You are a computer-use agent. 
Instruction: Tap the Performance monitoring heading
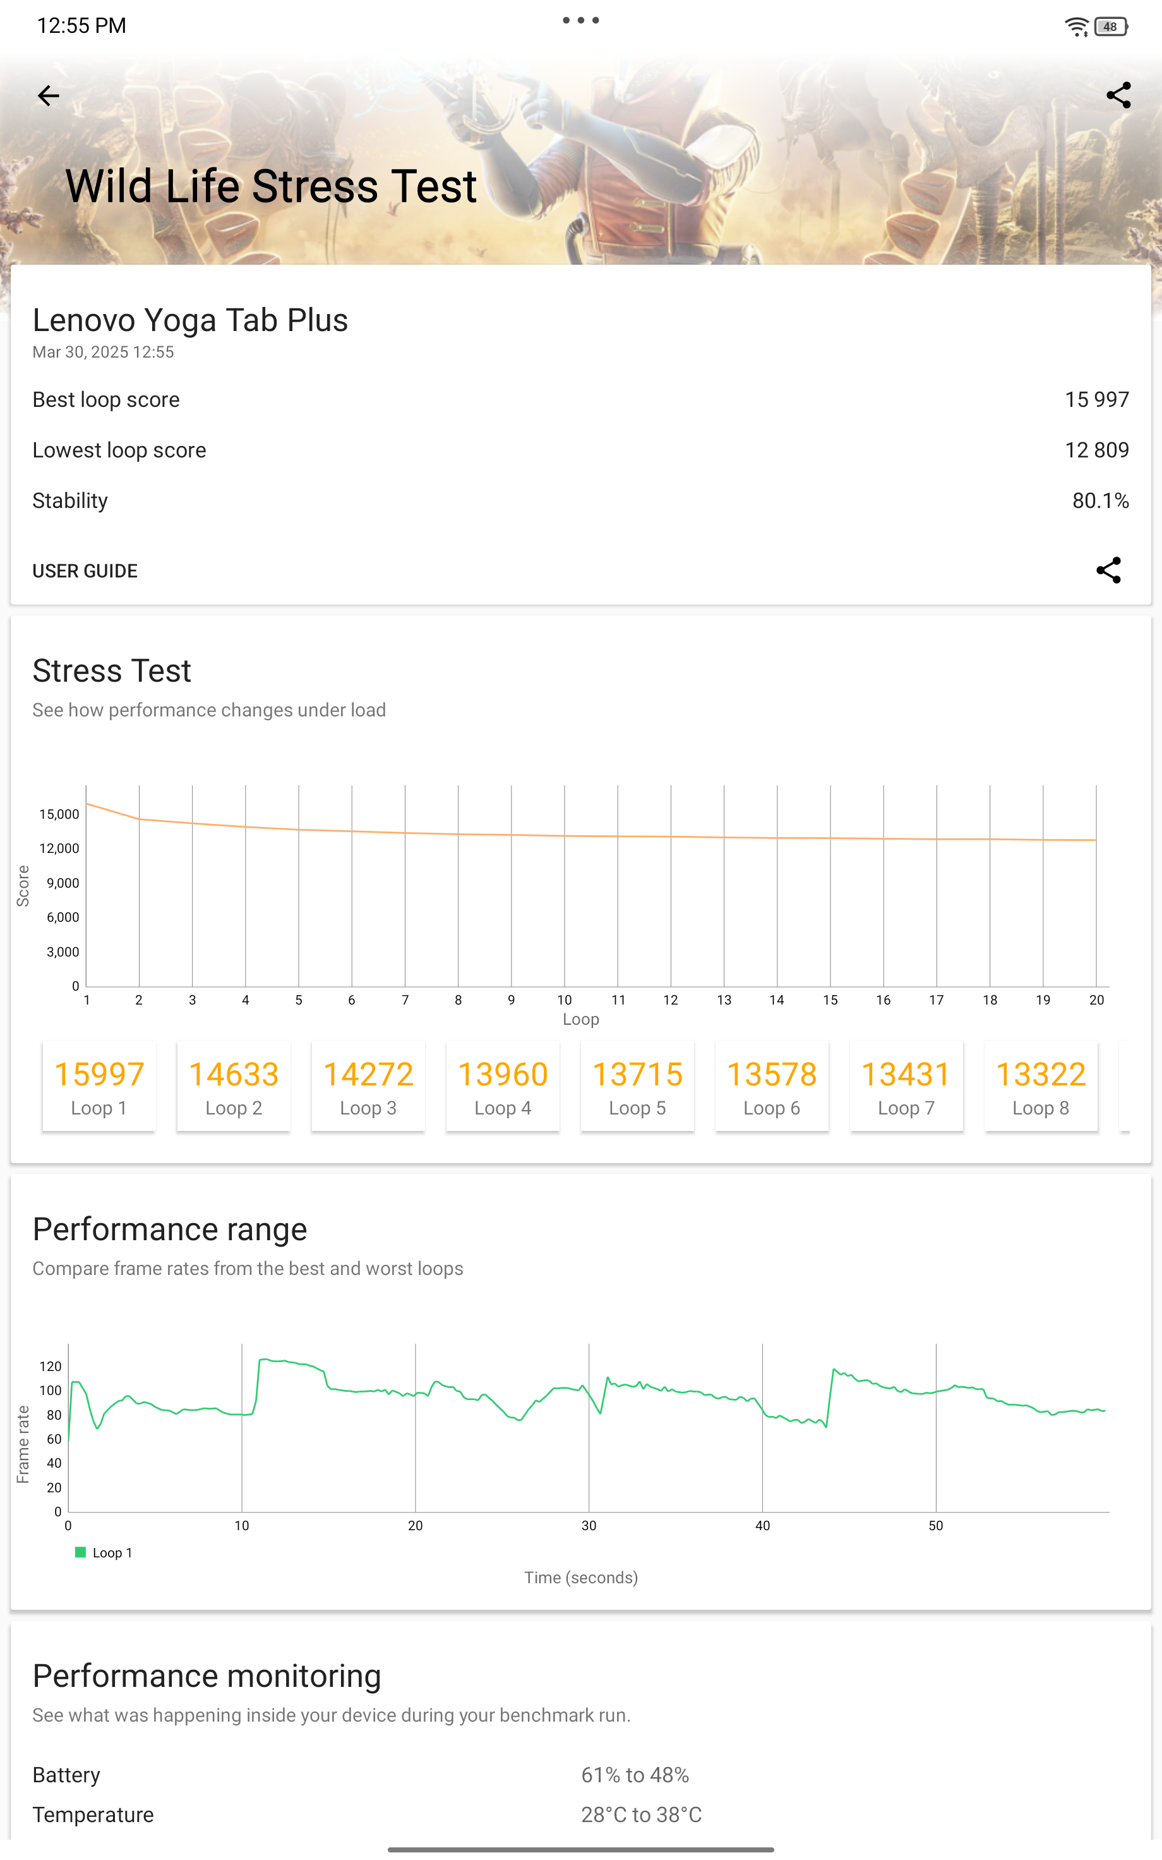pos(207,1676)
